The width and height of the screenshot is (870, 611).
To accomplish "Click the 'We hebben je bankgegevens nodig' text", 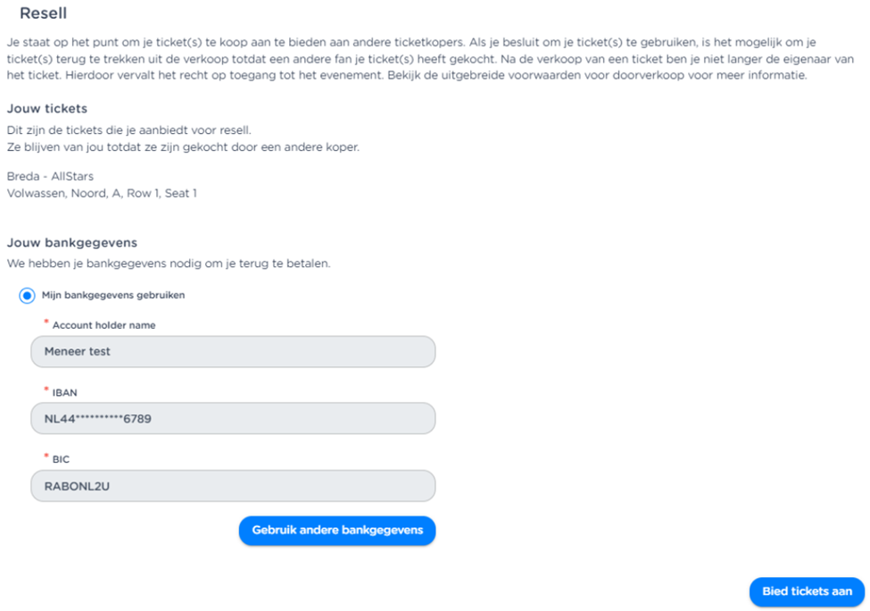I will 169,264.
